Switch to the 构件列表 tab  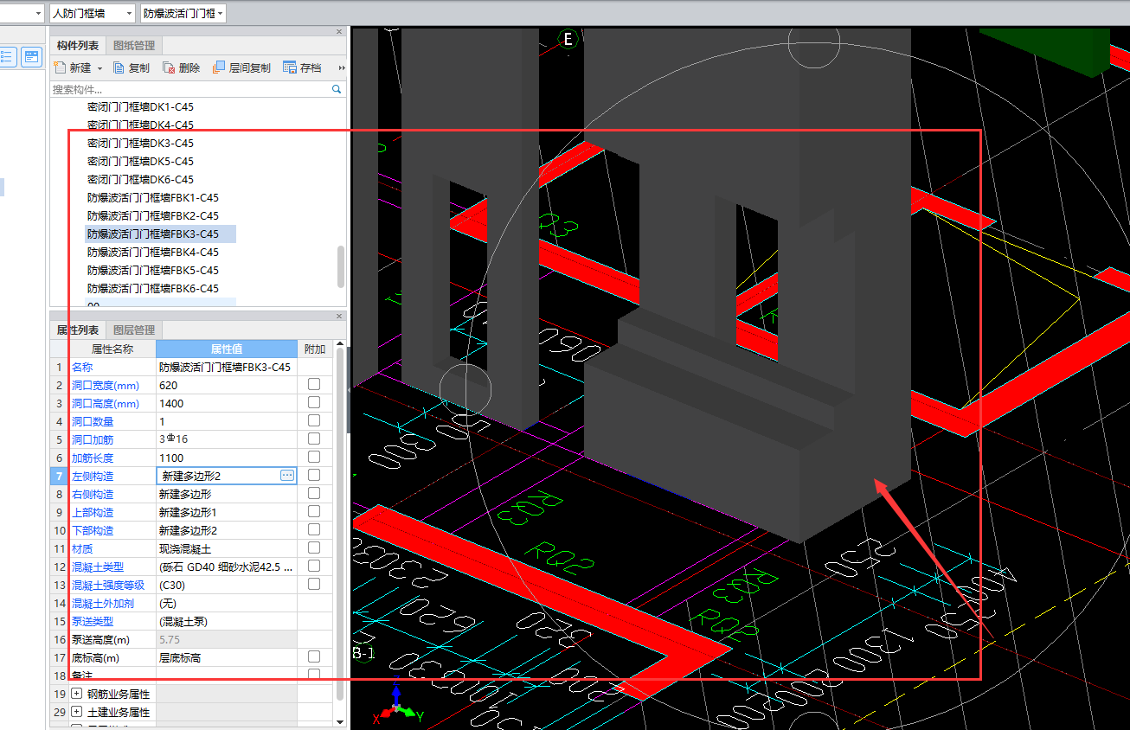point(78,45)
